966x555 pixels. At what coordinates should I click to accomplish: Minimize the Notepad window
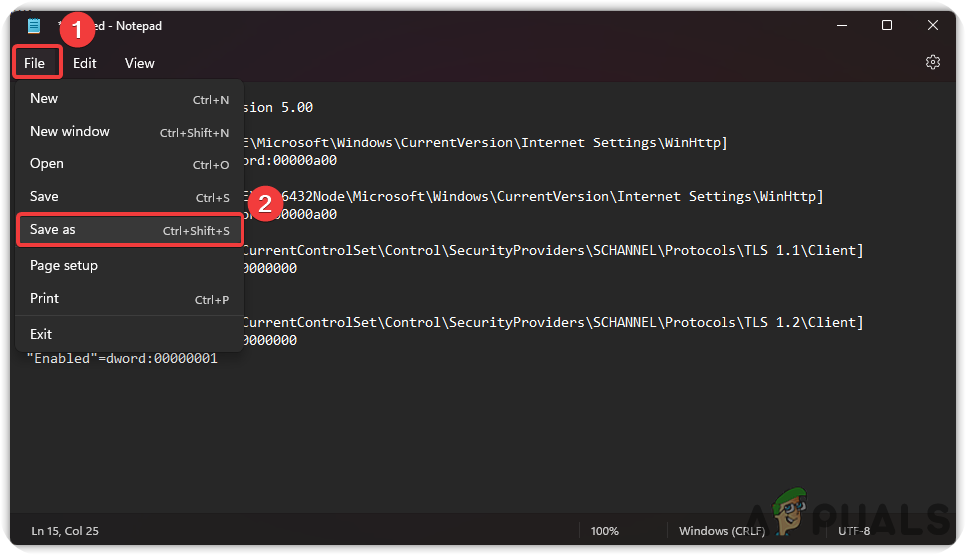pos(842,25)
